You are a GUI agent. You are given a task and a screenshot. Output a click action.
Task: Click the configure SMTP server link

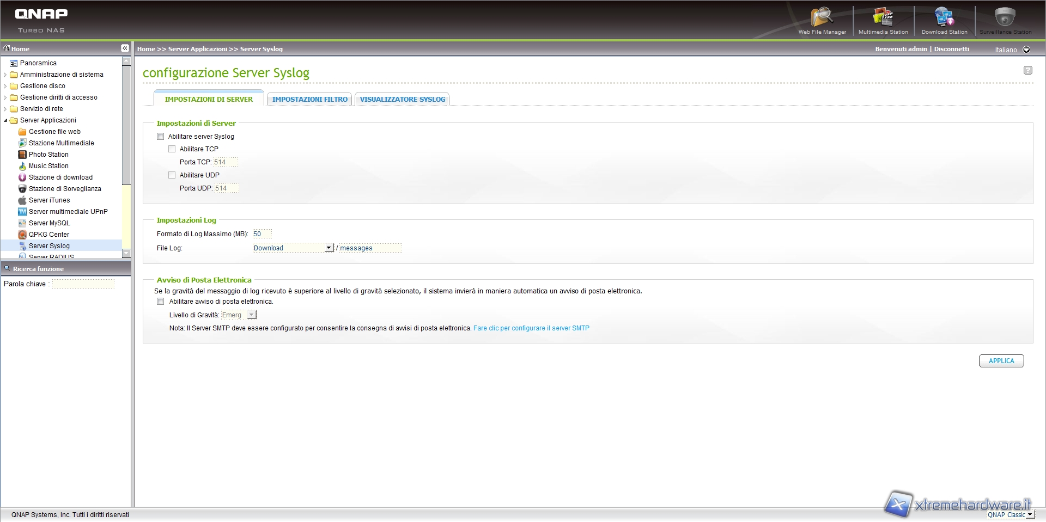pyautogui.click(x=531, y=328)
